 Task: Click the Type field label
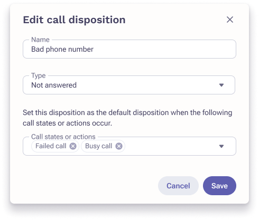click(x=39, y=75)
